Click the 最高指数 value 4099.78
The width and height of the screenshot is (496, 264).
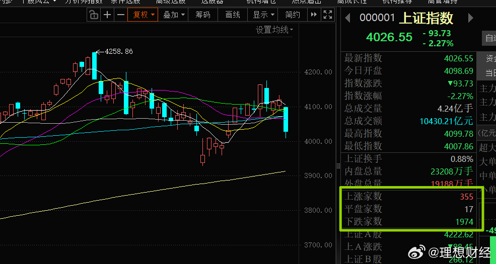[458, 134]
